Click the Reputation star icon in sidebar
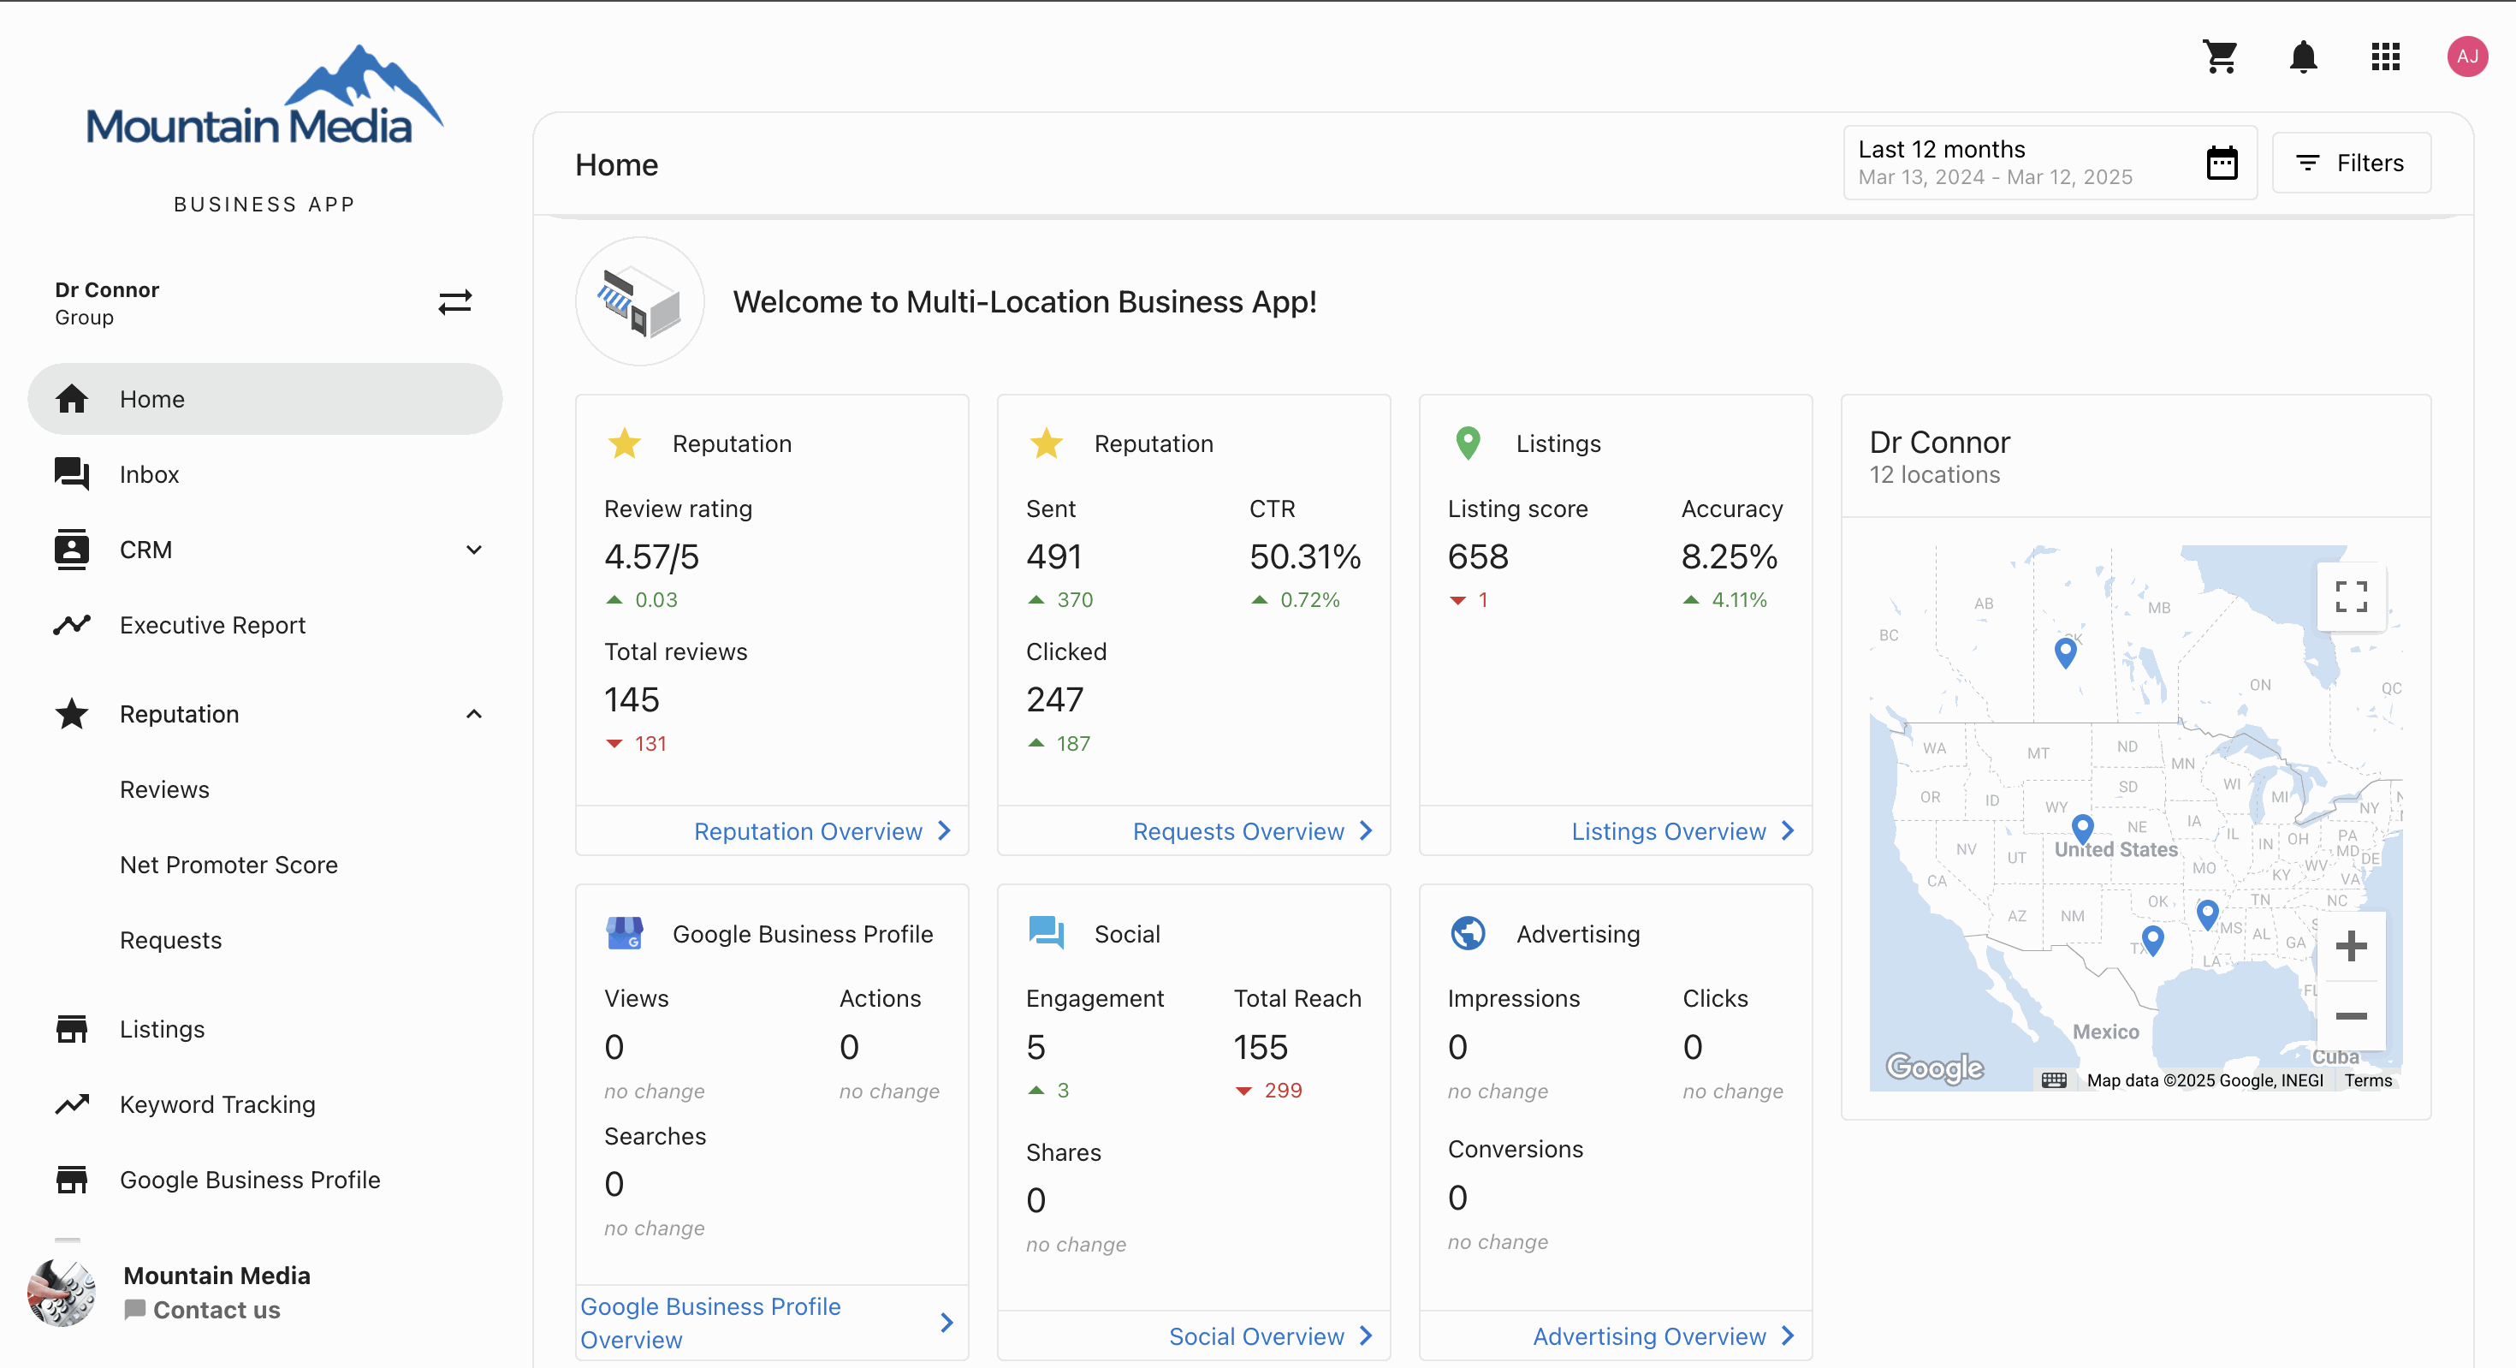Image resolution: width=2516 pixels, height=1368 pixels. click(x=71, y=713)
